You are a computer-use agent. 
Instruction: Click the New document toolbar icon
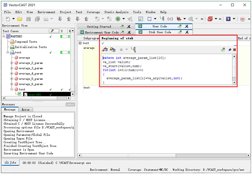click(x=8, y=19)
